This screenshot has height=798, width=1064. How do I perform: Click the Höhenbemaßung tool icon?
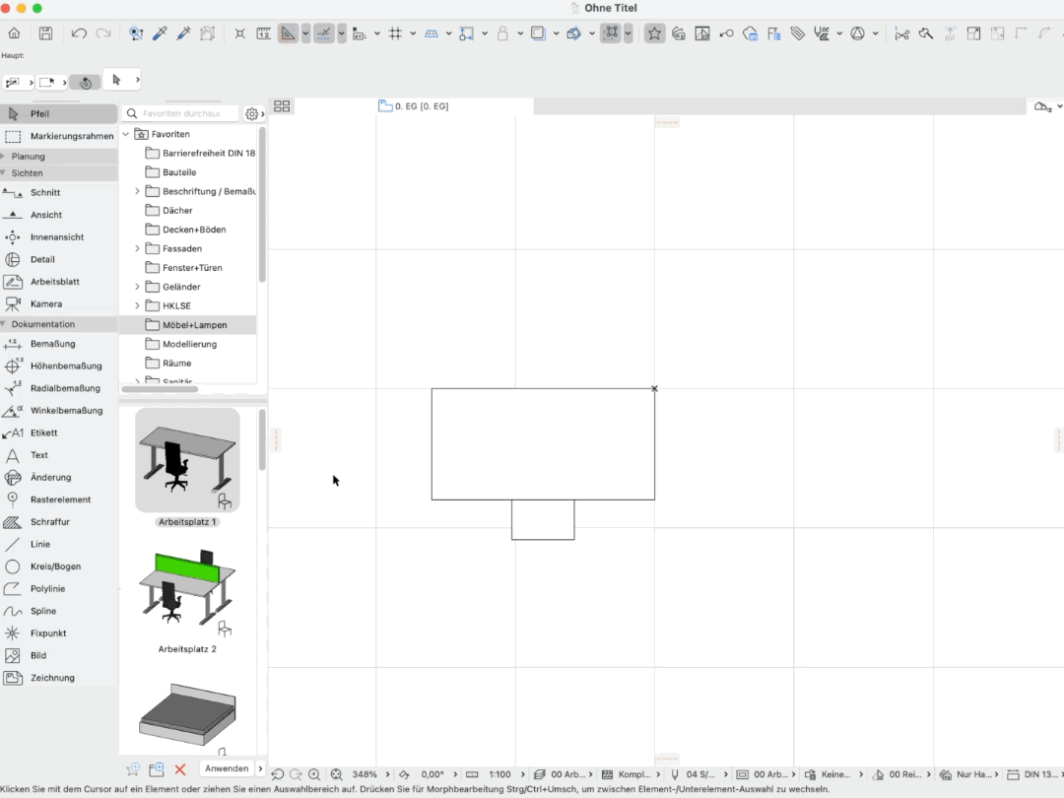[12, 366]
